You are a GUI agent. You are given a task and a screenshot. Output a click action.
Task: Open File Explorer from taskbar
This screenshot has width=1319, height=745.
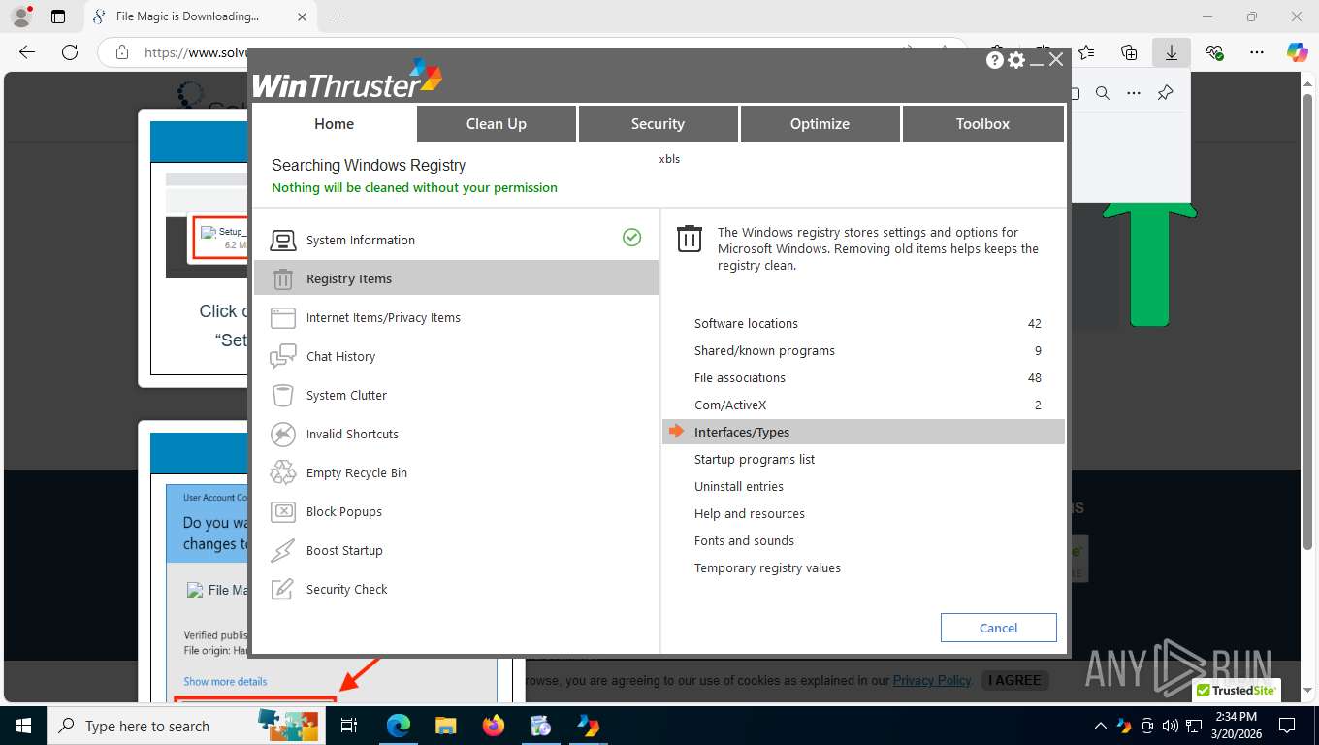445,725
